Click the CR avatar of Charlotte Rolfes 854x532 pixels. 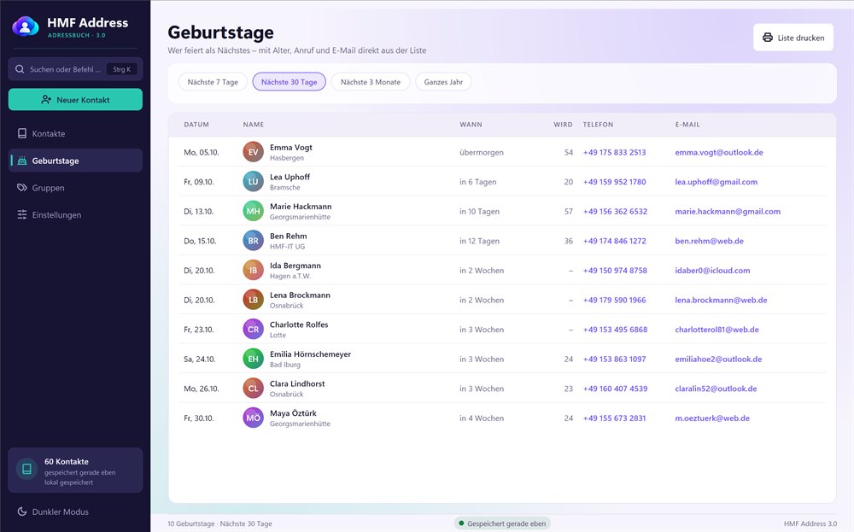[x=254, y=330]
